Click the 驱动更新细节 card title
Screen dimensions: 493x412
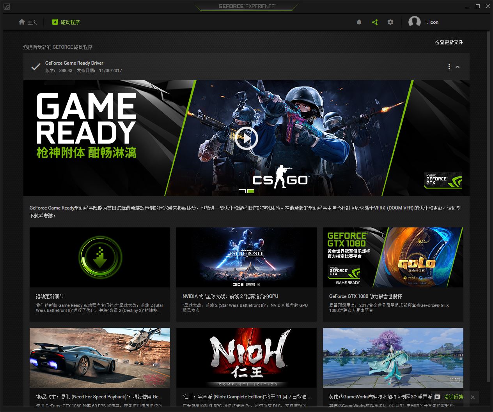click(50, 296)
